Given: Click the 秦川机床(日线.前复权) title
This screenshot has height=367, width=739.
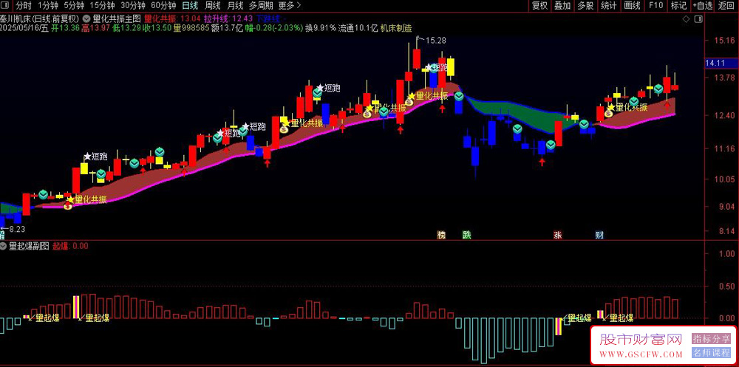Looking at the screenshot, I should [40, 19].
